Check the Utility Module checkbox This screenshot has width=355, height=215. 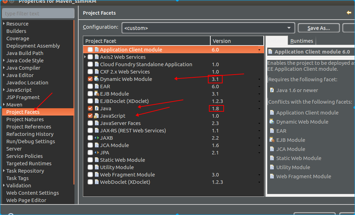pyautogui.click(x=90, y=167)
